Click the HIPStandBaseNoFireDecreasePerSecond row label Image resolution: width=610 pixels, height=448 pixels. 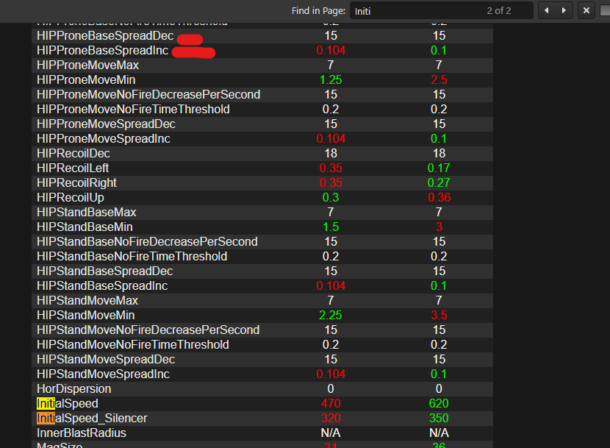pos(147,241)
